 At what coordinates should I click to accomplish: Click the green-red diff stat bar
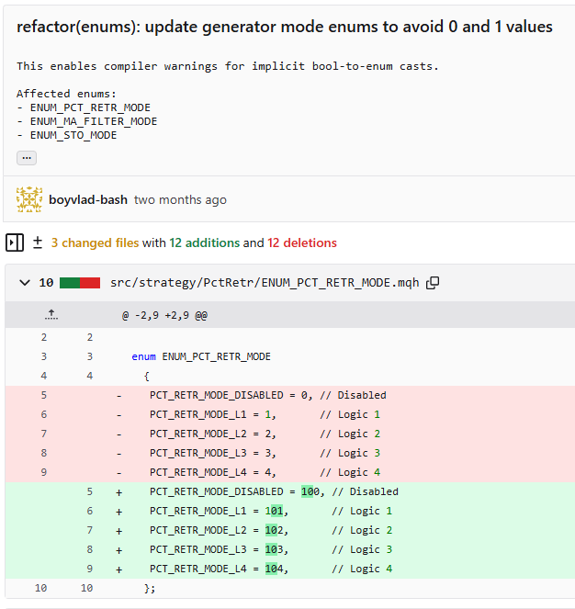pos(80,283)
